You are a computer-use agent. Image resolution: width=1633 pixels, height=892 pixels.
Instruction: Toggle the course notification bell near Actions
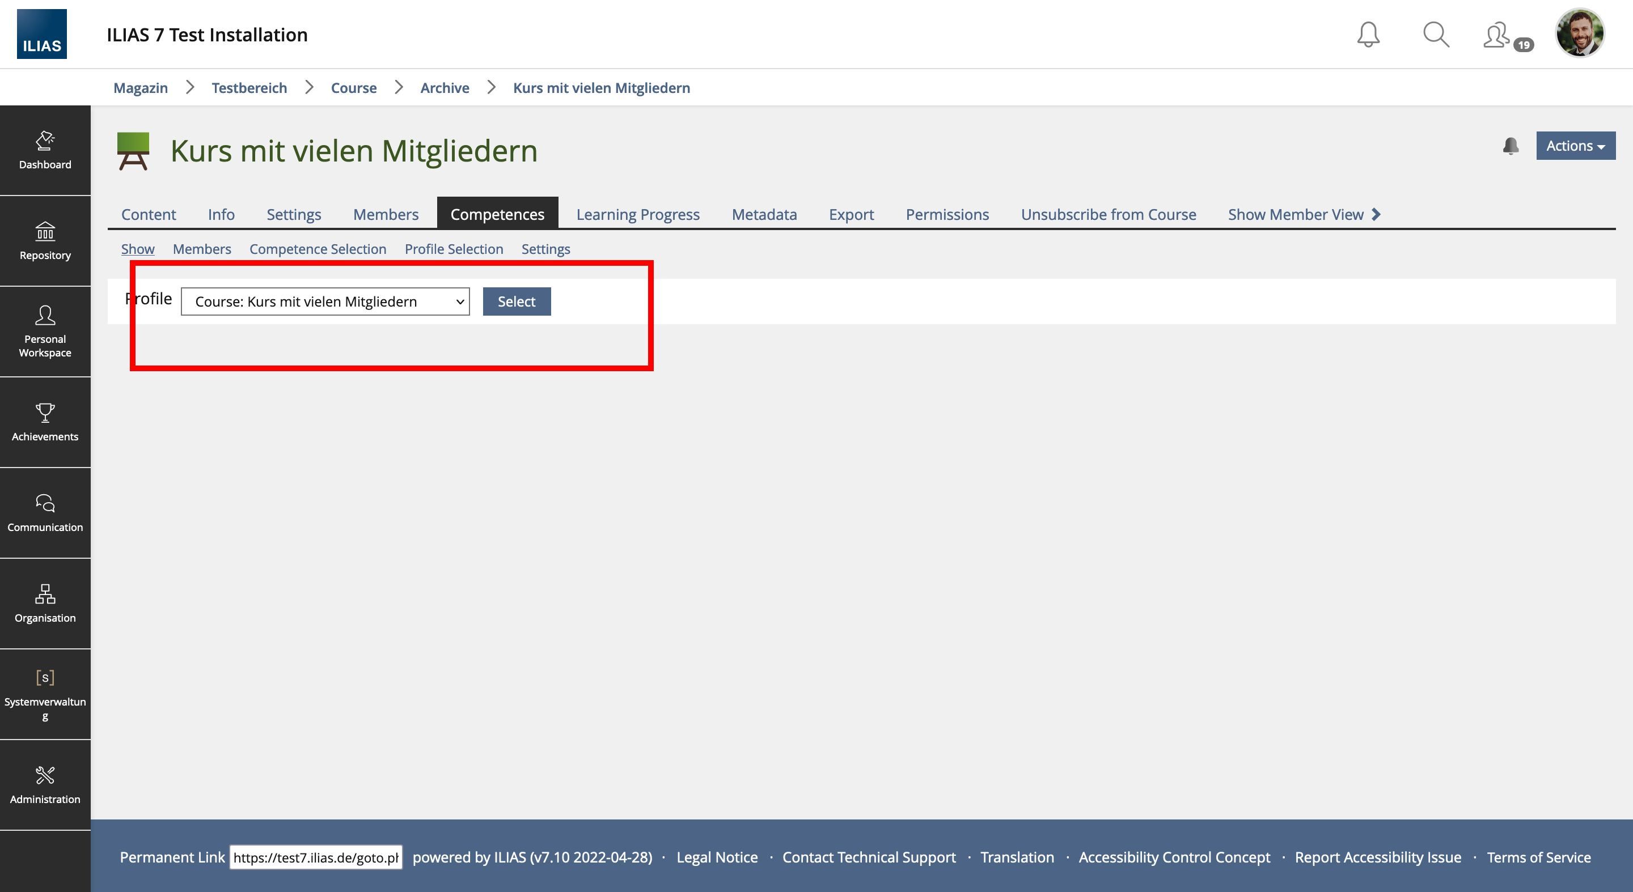pyautogui.click(x=1511, y=146)
